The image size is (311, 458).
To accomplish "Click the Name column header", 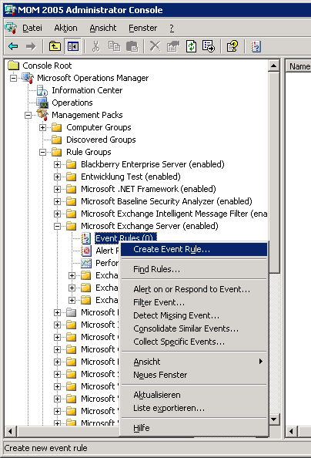I will pos(298,66).
